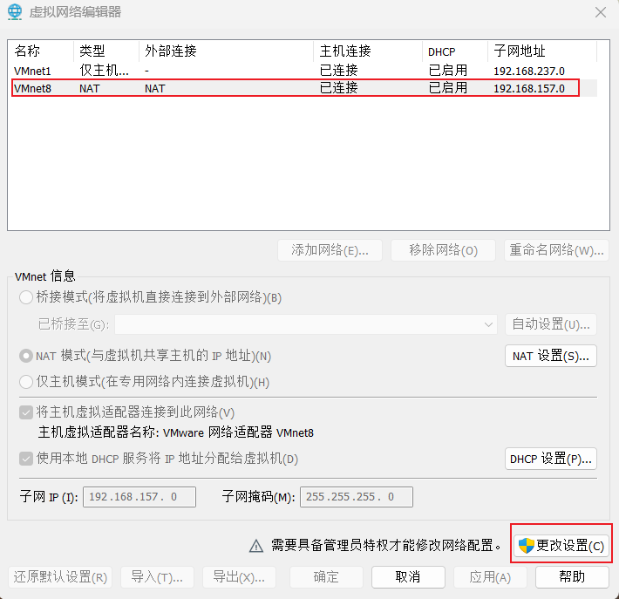Click 还原默认设置(R) button

60,577
